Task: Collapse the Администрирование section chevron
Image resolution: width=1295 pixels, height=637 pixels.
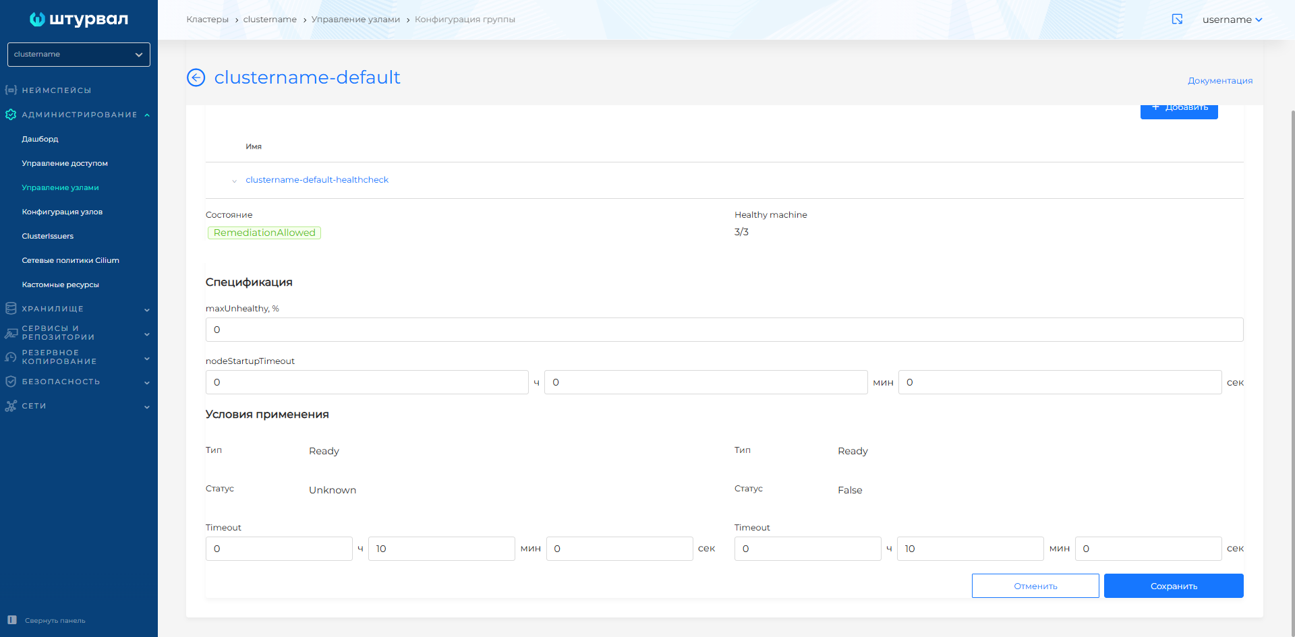Action: tap(147, 115)
